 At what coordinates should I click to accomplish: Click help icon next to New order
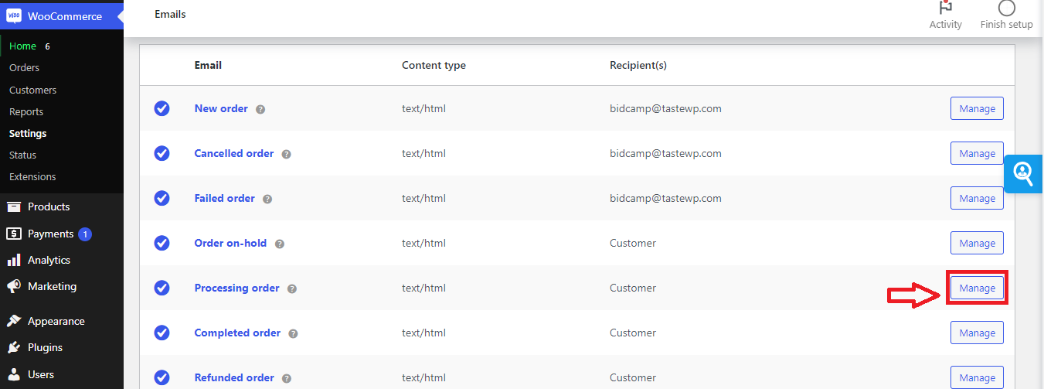coord(260,109)
